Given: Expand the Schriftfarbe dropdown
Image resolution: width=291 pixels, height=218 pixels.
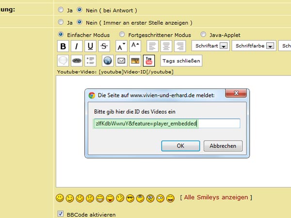Looking at the screenshot, I should tap(254, 46).
